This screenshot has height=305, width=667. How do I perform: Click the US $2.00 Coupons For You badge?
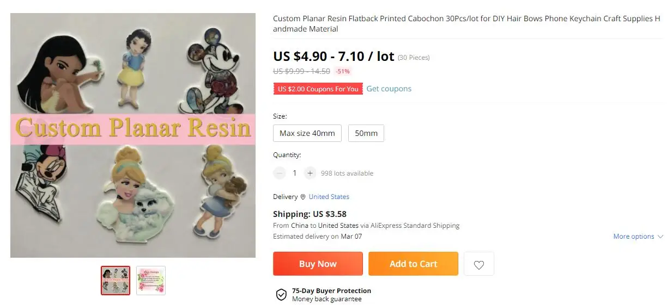pos(318,89)
